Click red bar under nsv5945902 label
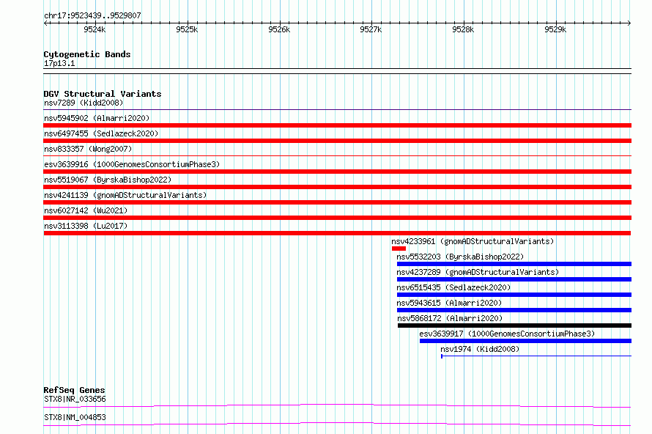The width and height of the screenshot is (652, 434). (x=337, y=125)
